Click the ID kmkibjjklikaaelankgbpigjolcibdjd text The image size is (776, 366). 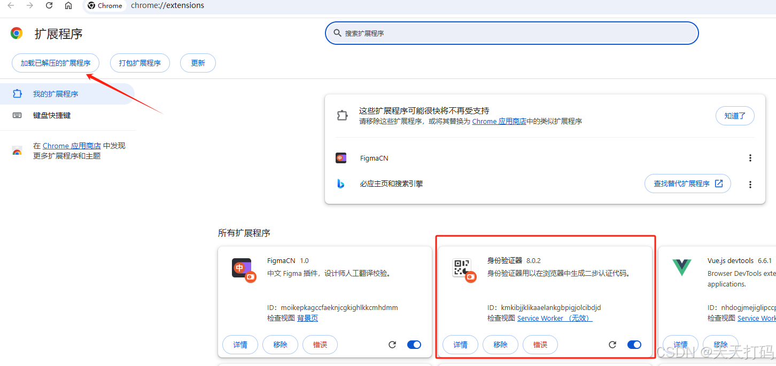coord(551,308)
